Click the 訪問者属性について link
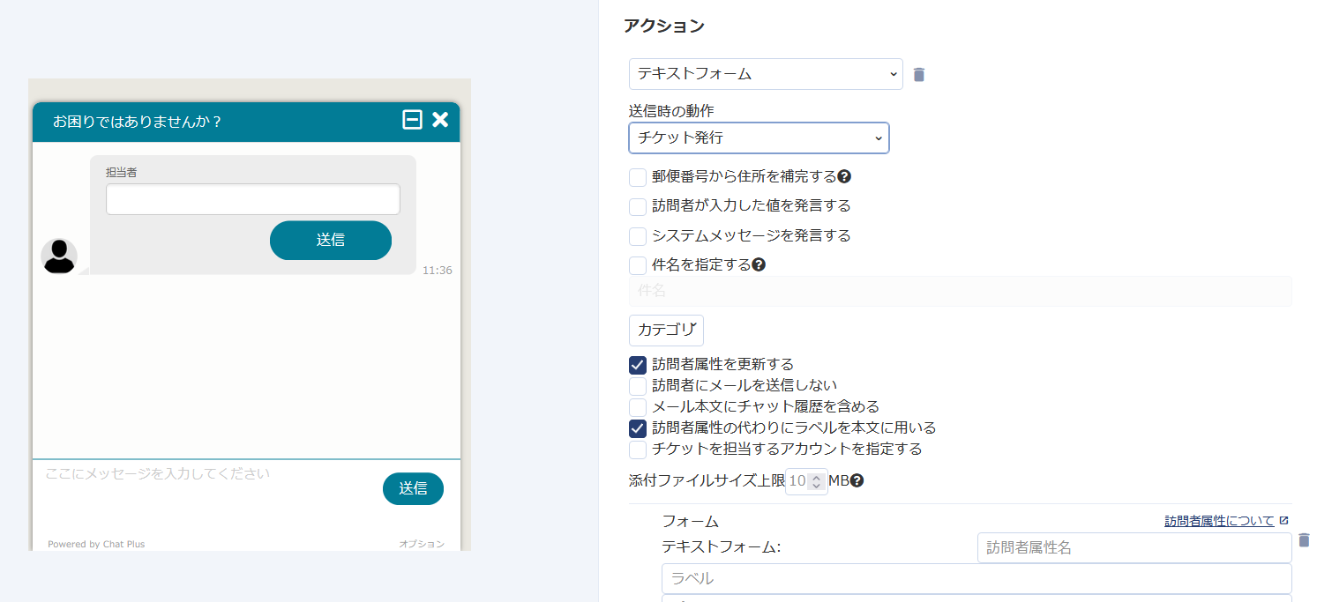The height and width of the screenshot is (602, 1317). (x=1219, y=521)
